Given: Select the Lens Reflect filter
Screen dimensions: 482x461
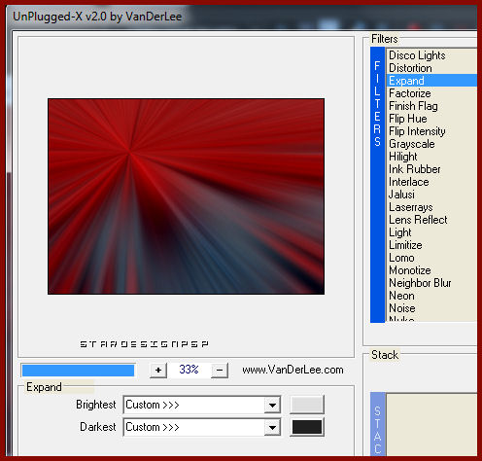Looking at the screenshot, I should pos(431,220).
